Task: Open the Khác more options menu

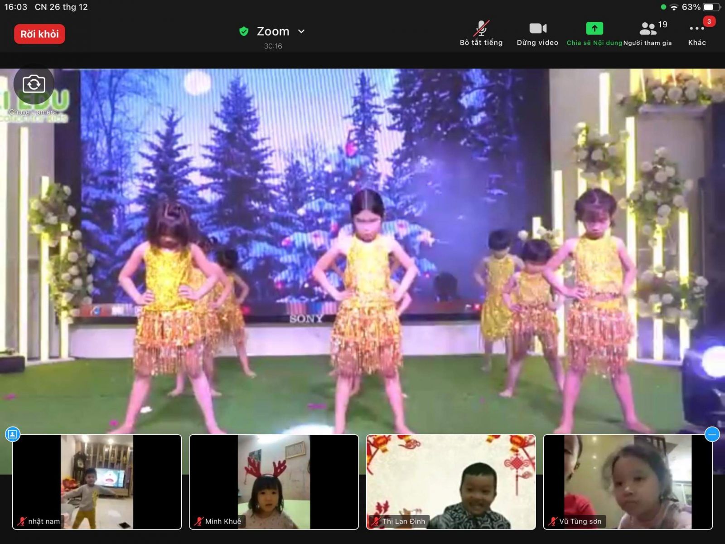Action: 696,34
